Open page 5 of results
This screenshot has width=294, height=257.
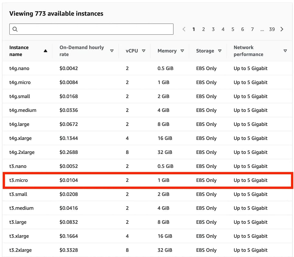[x=233, y=29]
